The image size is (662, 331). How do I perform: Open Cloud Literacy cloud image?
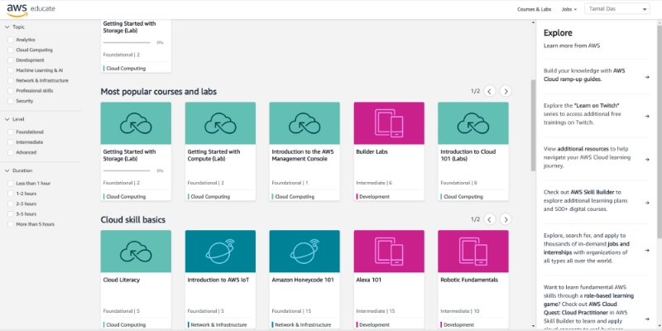pyautogui.click(x=136, y=252)
